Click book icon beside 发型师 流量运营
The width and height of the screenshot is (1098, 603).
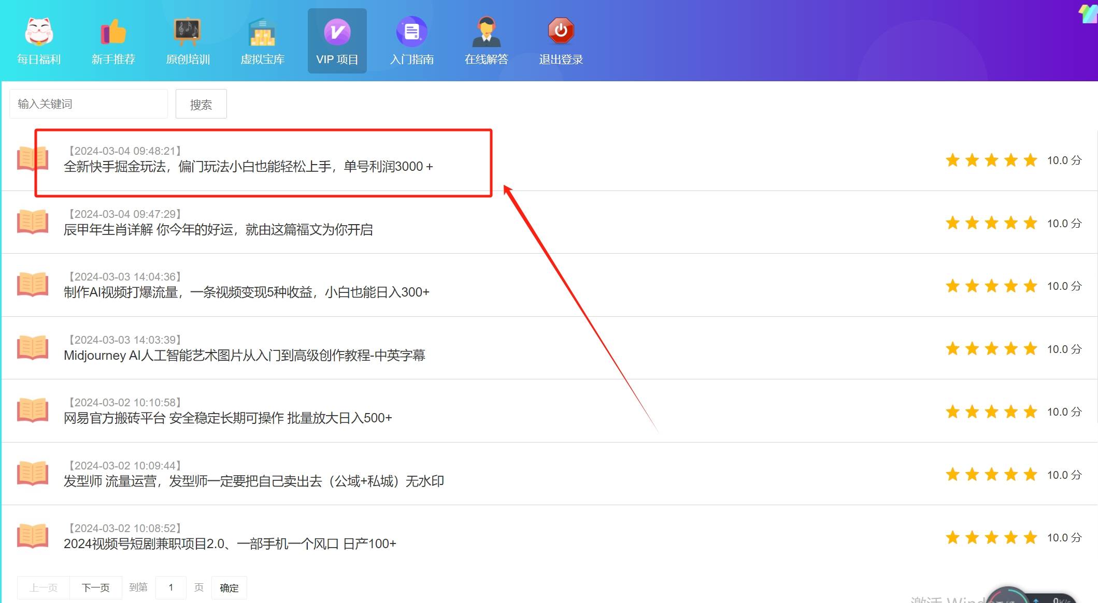33,473
